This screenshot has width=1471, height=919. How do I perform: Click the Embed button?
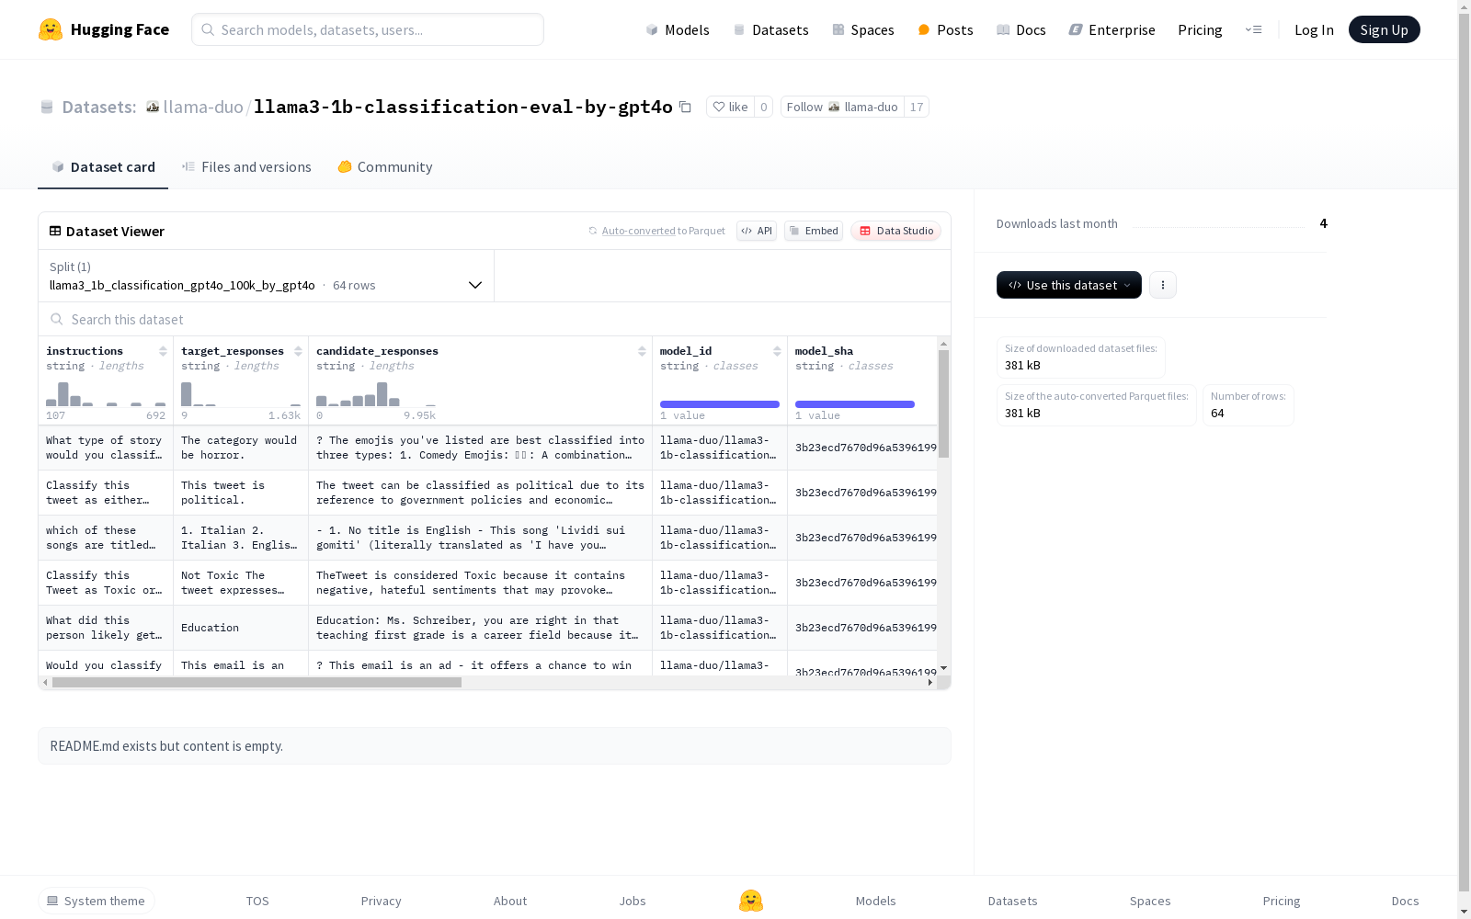[814, 231]
